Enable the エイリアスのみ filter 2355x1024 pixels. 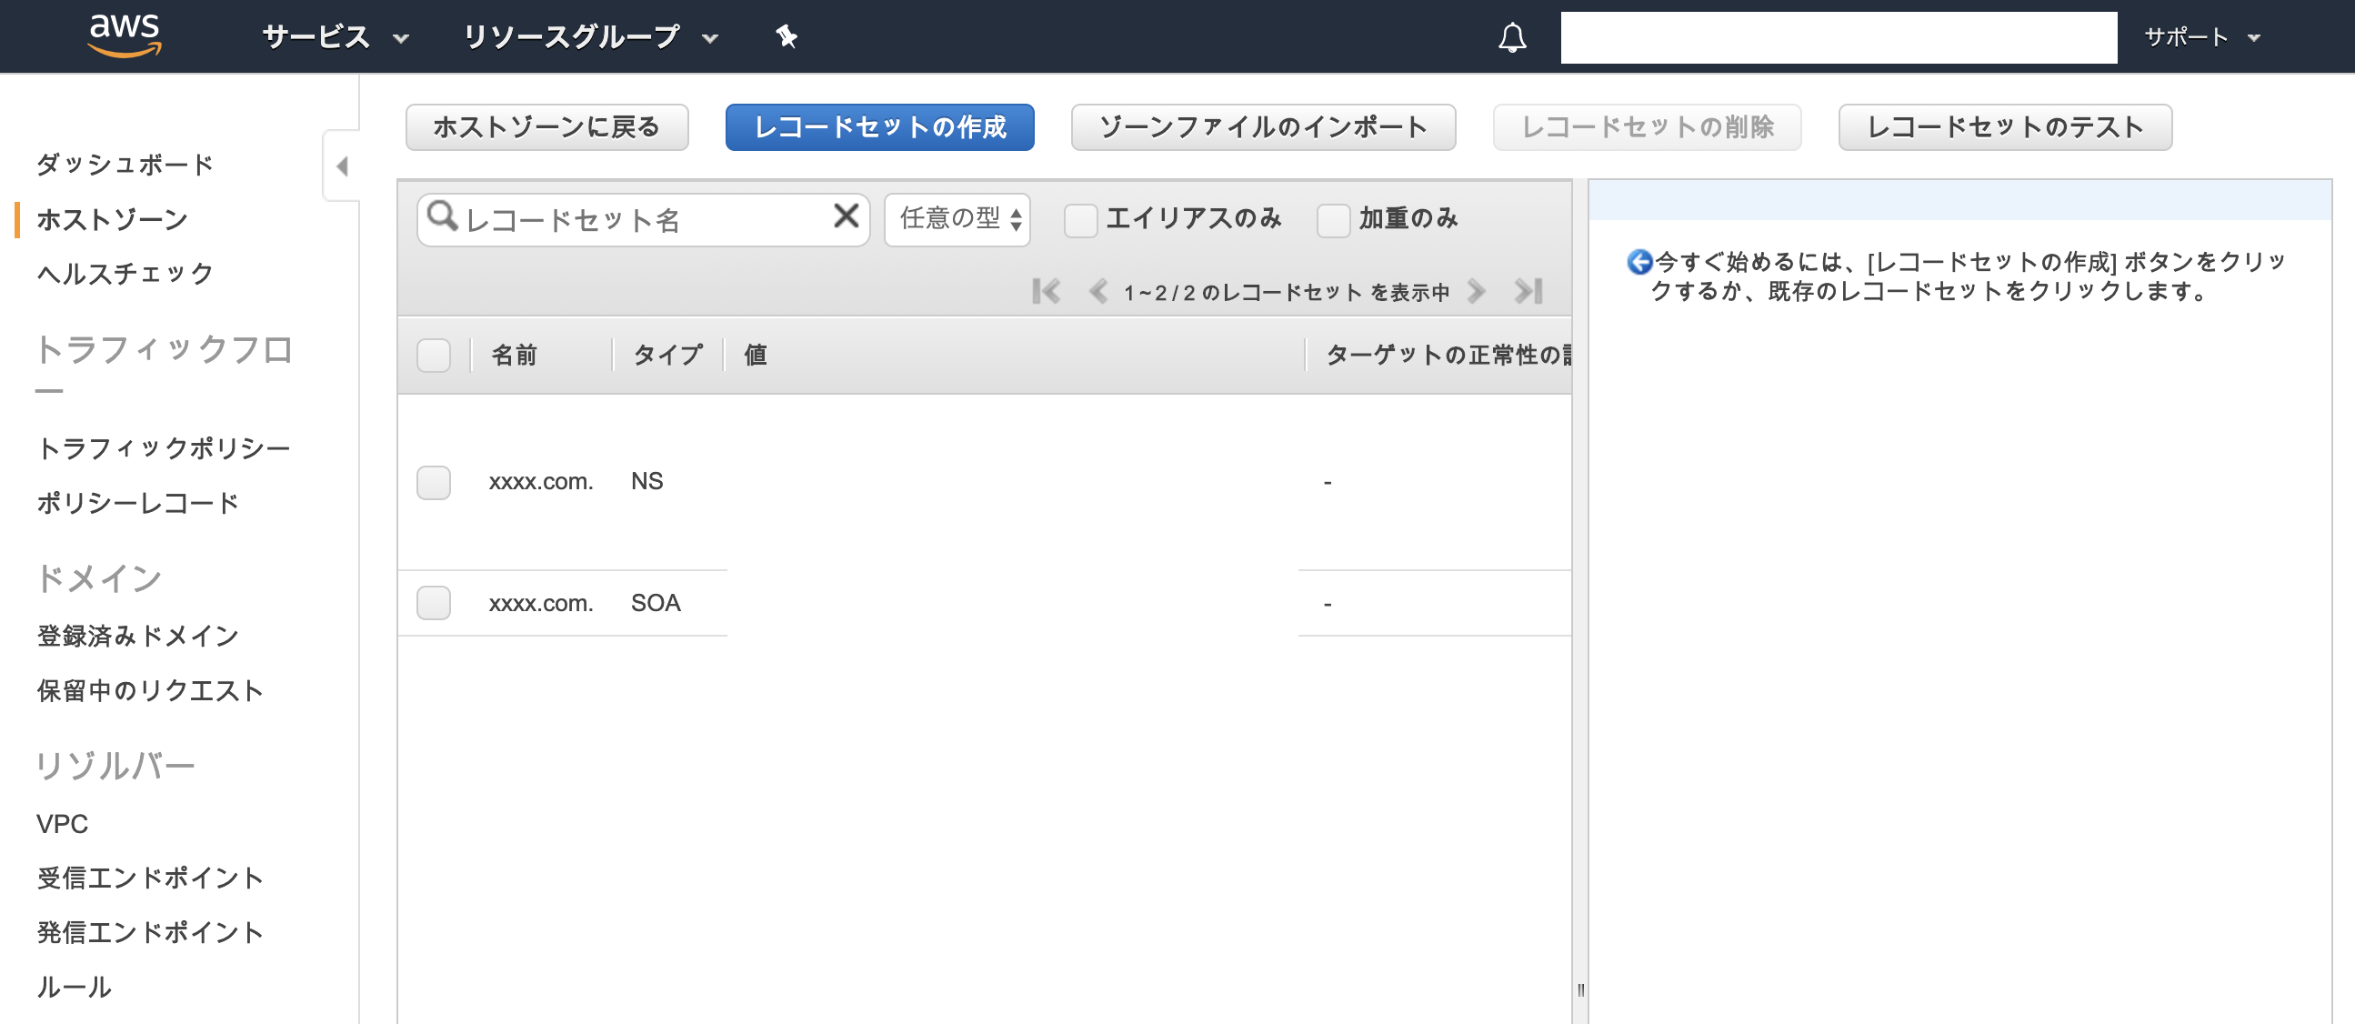tap(1080, 218)
